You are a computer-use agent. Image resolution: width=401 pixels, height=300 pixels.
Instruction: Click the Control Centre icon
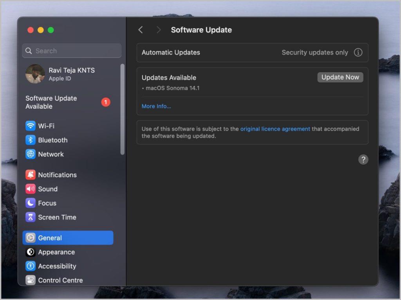31,280
